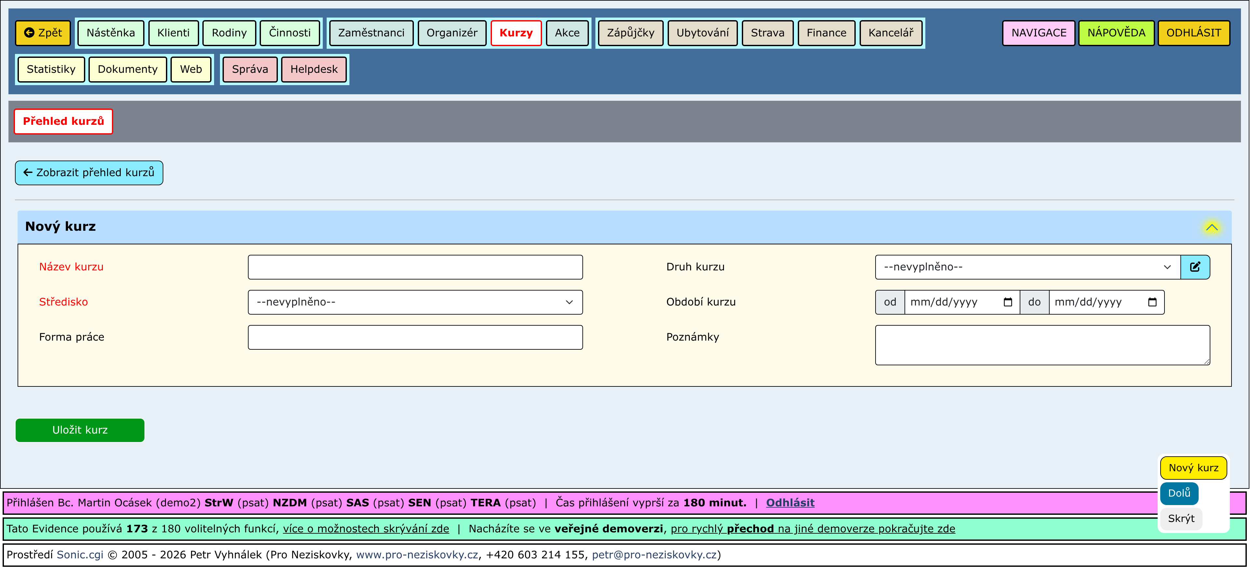Go back via Zobrazit přehled kurzů arrow
Image resolution: width=1252 pixels, height=585 pixels.
(x=89, y=172)
